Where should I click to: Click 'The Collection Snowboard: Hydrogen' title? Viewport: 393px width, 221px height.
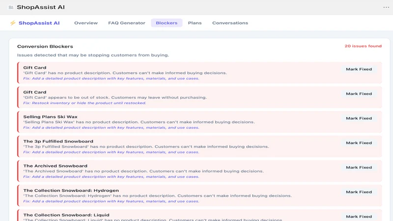point(71,191)
